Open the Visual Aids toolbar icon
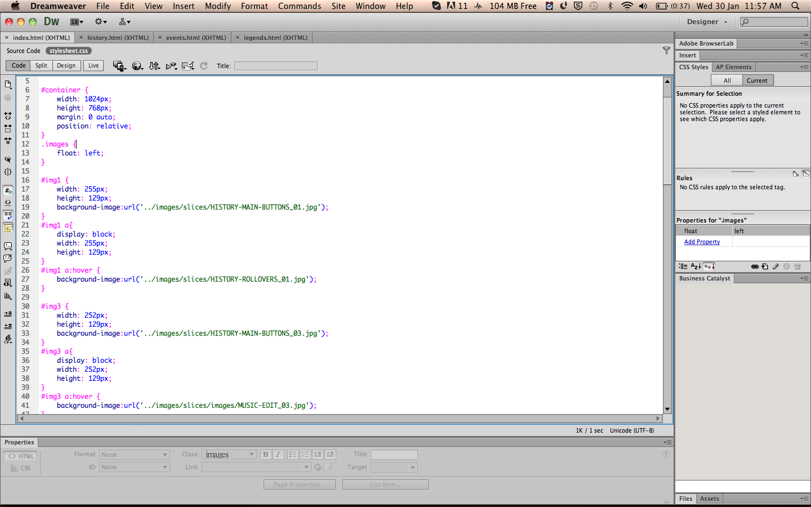This screenshot has height=507, width=811. [188, 66]
